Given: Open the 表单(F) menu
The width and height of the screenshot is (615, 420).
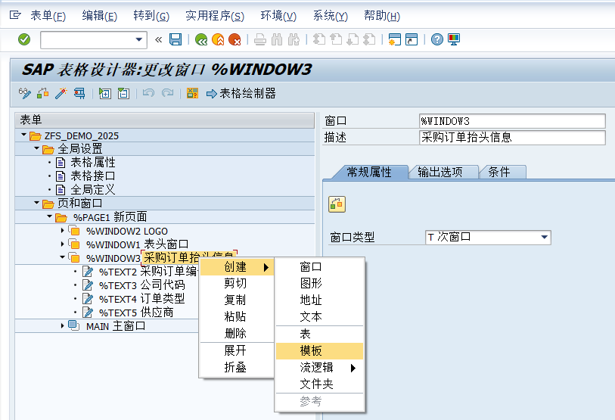Looking at the screenshot, I should coord(48,16).
